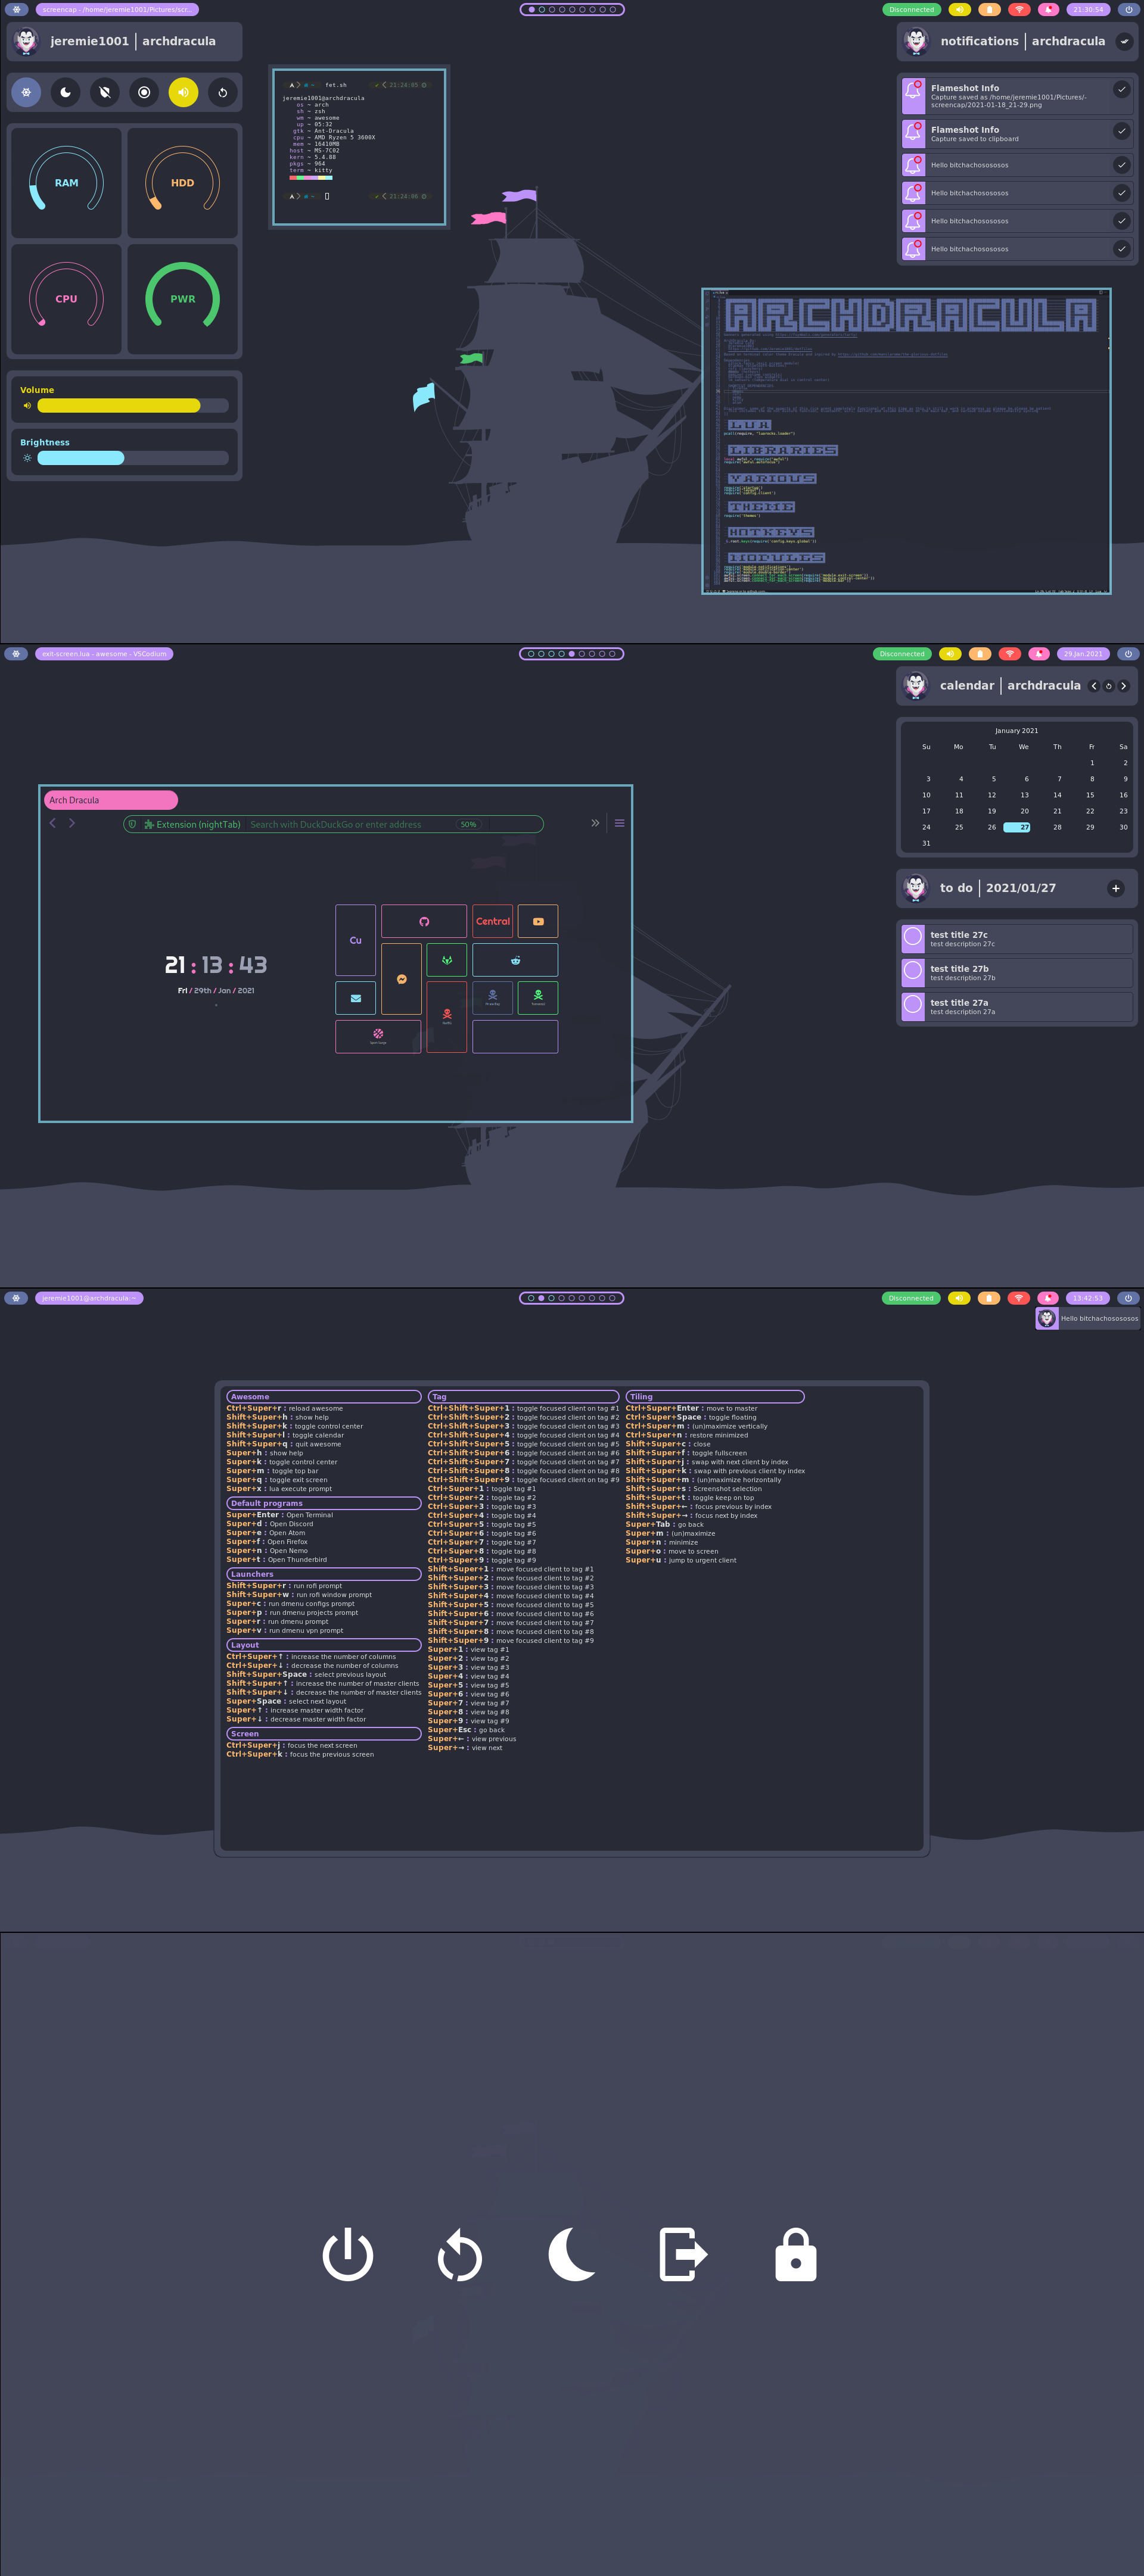Launch the GitLab tile
Screen dimensions: 1144x2576
click(447, 960)
